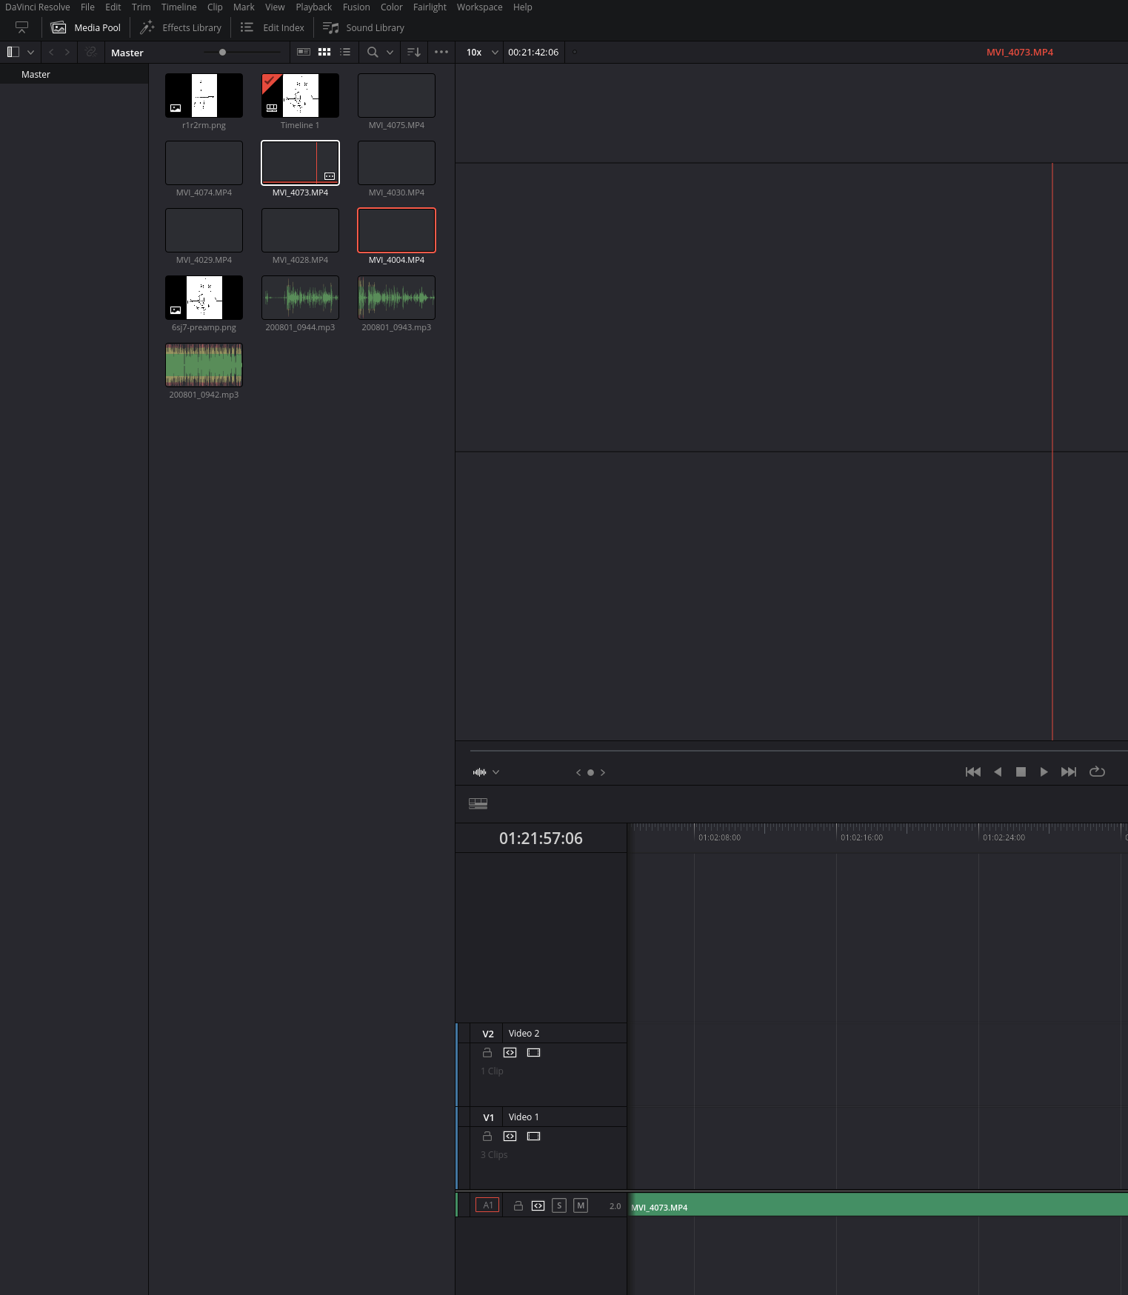The width and height of the screenshot is (1128, 1295).
Task: Click the source timecode 00:21:42:06 field
Action: coord(533,52)
